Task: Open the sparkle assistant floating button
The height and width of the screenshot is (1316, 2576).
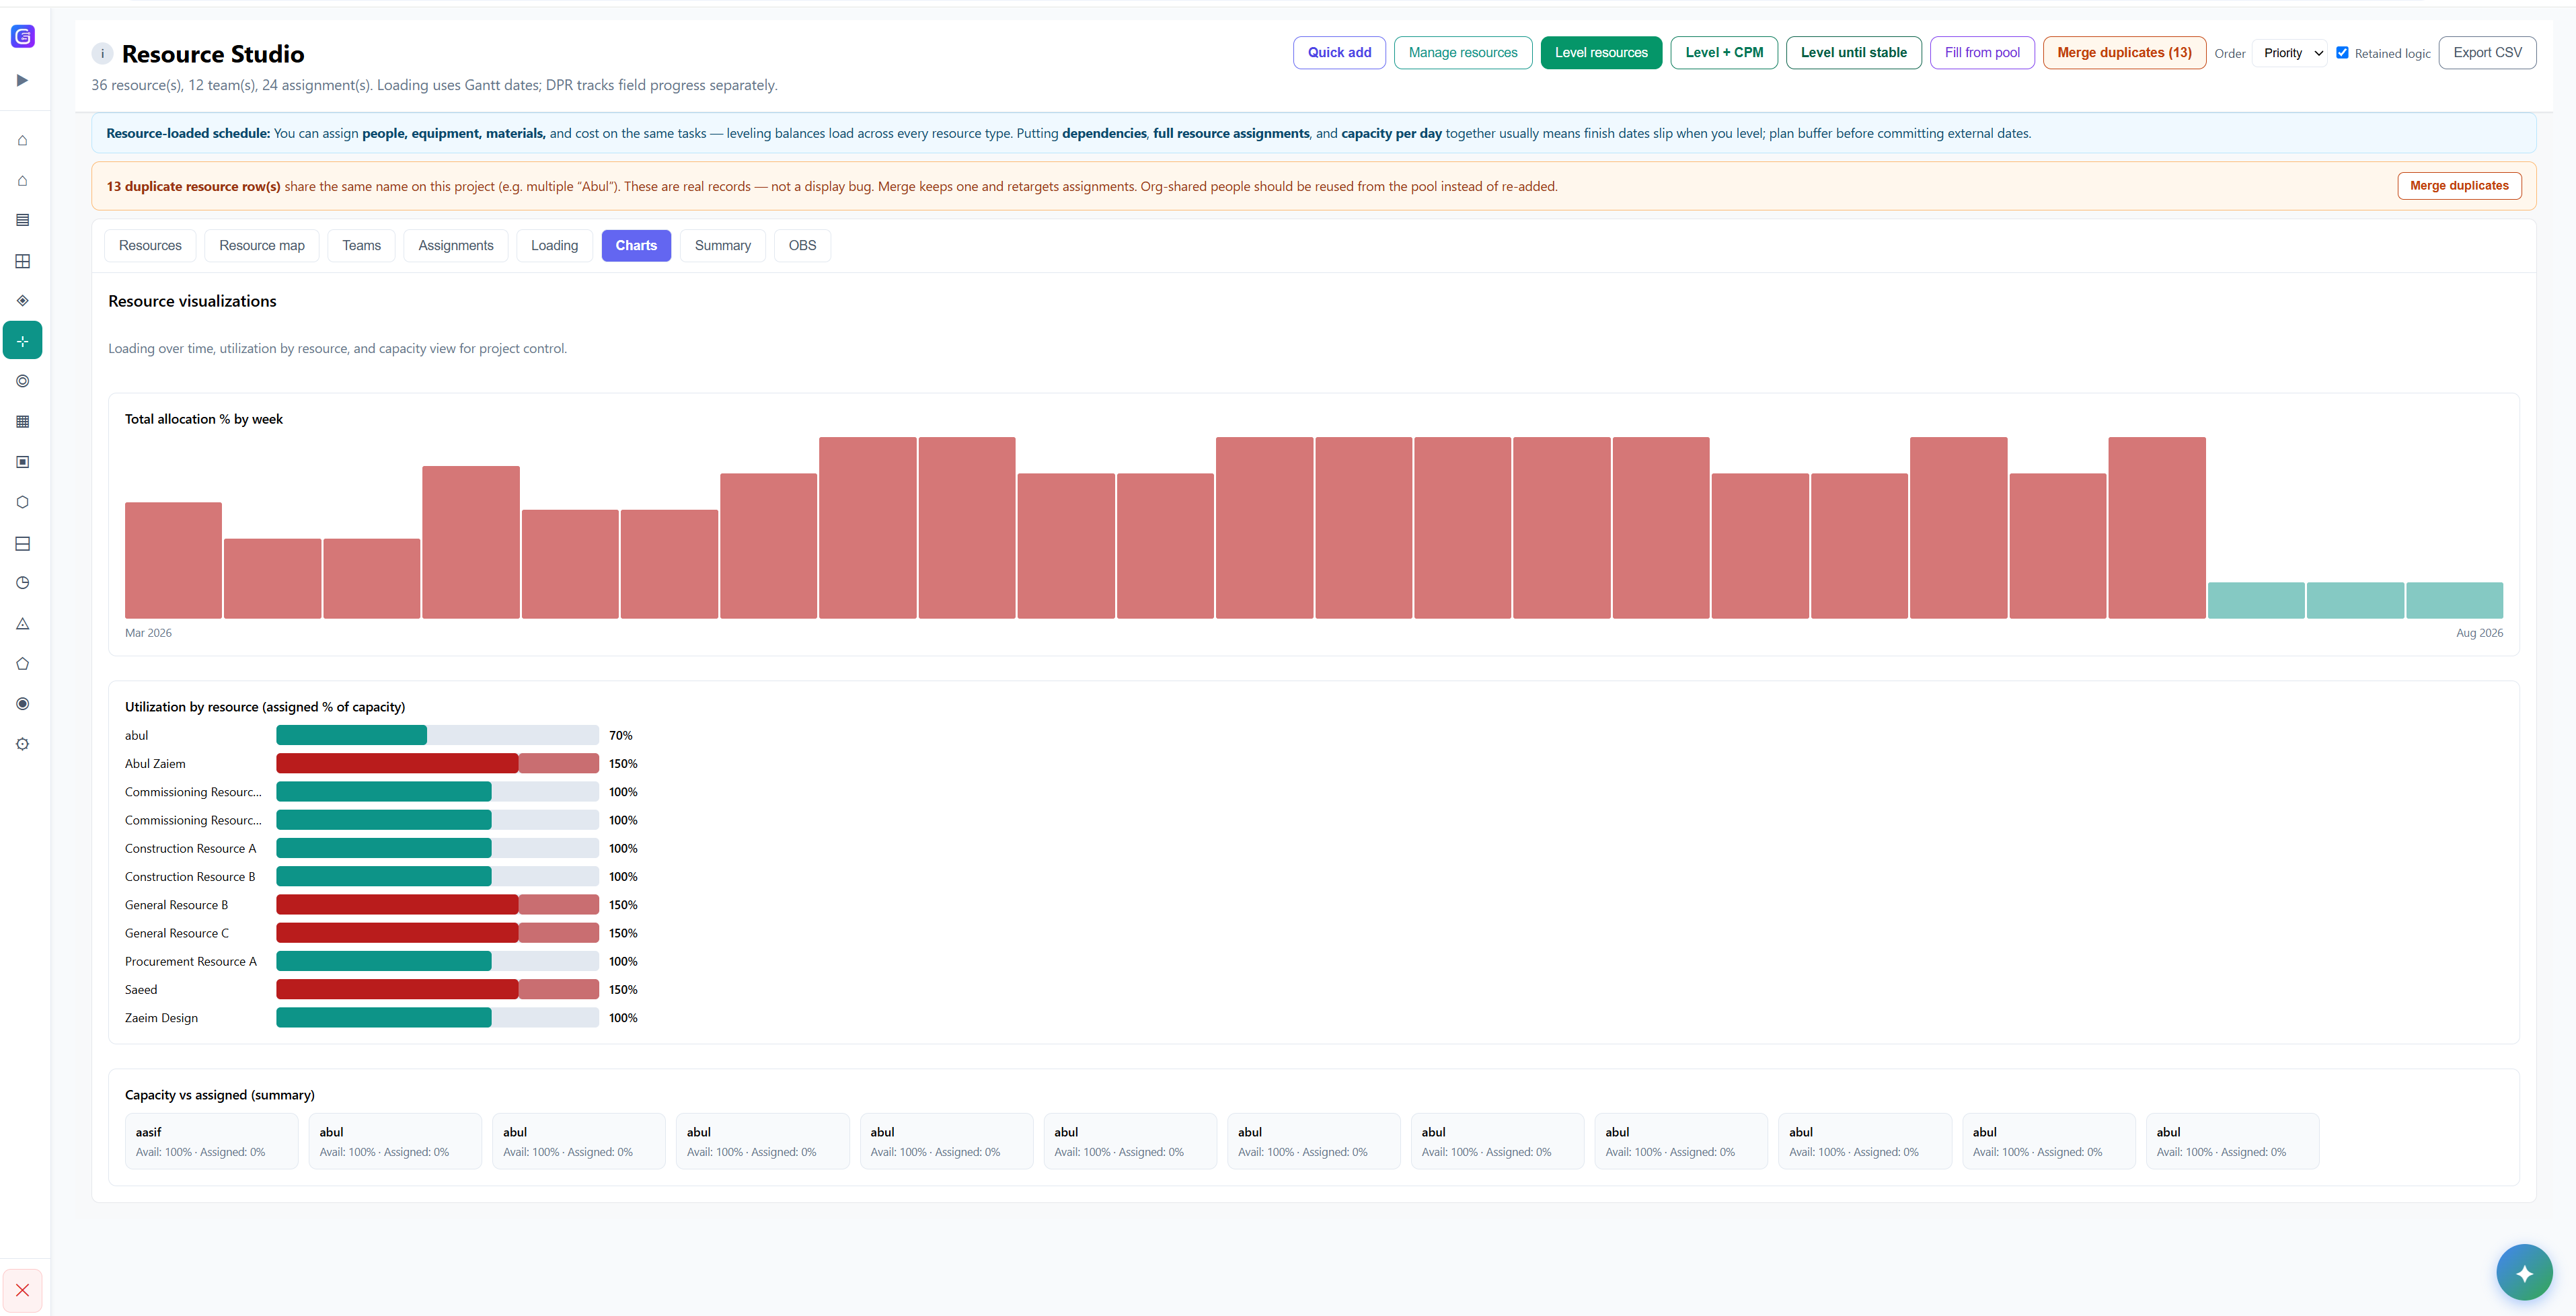Action: tap(2524, 1272)
